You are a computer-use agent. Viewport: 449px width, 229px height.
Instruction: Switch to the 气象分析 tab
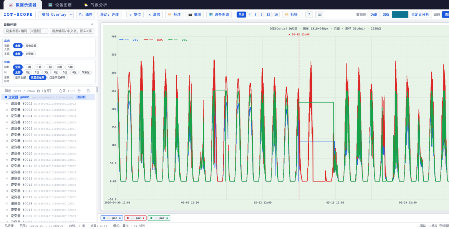pyautogui.click(x=95, y=5)
